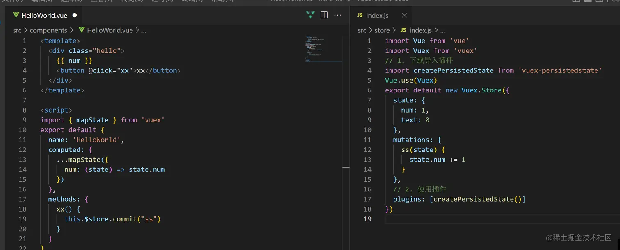Image resolution: width=620 pixels, height=250 pixels.
Task: Open the src breadcrumb above HelloWorld.vue
Action: pyautogui.click(x=17, y=30)
